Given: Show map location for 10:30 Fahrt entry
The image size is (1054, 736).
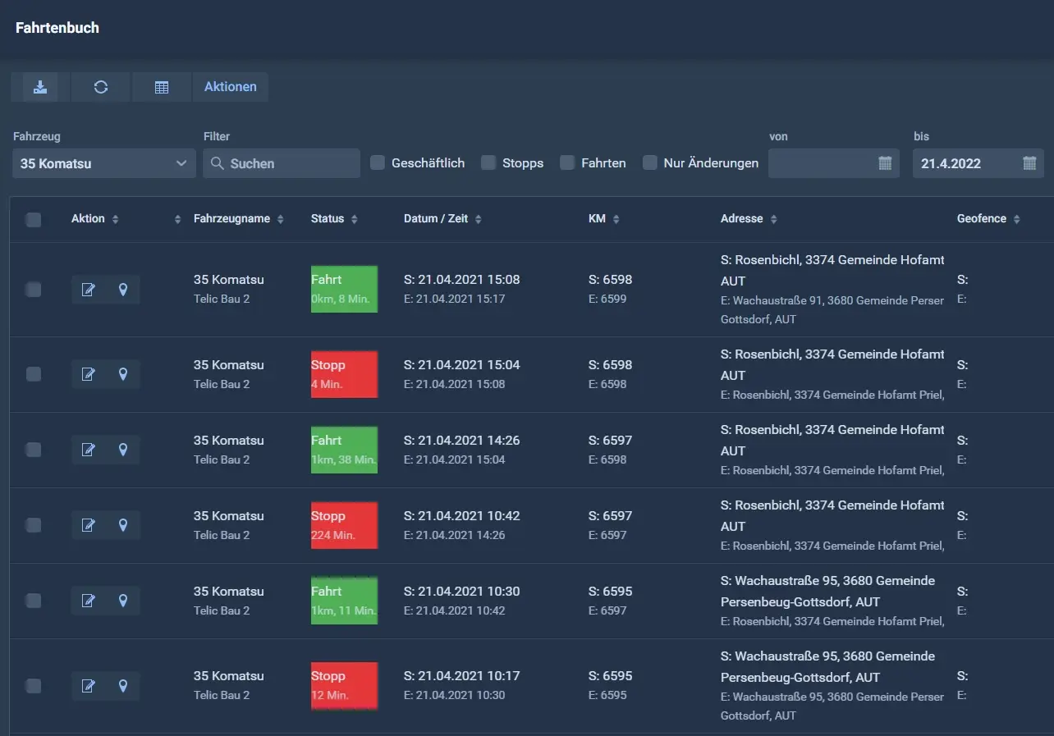Looking at the screenshot, I should (123, 601).
